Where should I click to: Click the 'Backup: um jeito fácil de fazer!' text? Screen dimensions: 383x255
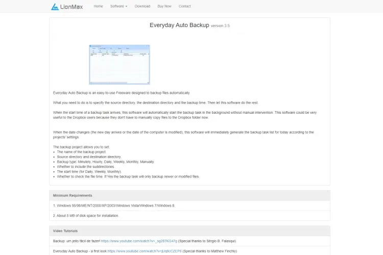pyautogui.click(x=77, y=241)
